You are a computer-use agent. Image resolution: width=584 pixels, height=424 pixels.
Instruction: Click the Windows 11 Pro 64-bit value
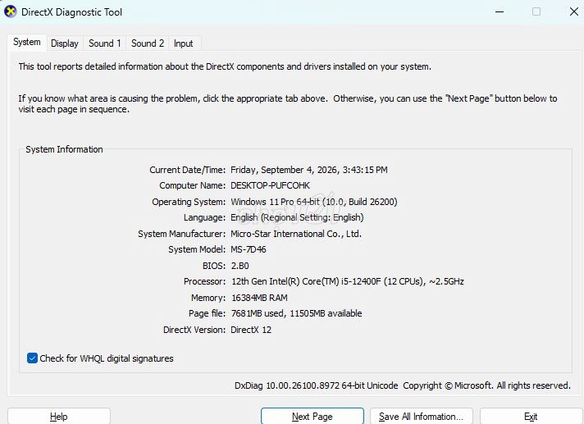[x=314, y=202]
